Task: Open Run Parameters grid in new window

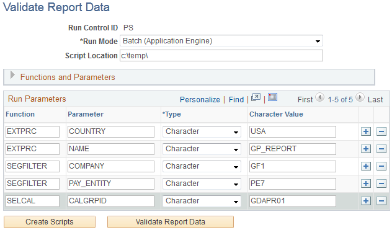Action: click(x=256, y=97)
